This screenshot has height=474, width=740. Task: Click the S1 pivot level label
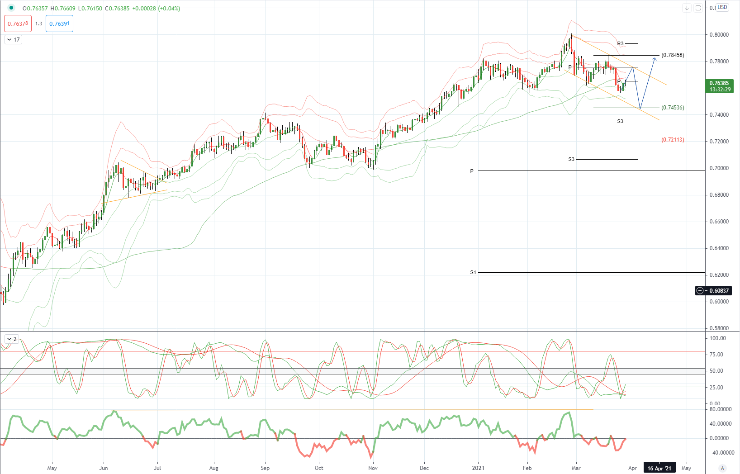[473, 272]
